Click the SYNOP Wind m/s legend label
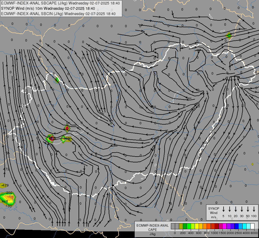Screen dimensions: 259x238 pyautogui.click(x=213, y=213)
